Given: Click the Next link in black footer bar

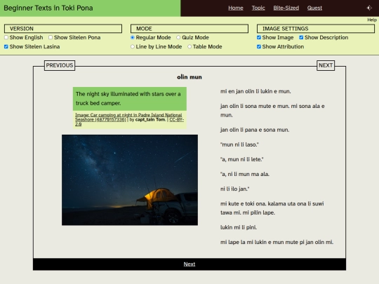Looking at the screenshot, I should coord(189,264).
